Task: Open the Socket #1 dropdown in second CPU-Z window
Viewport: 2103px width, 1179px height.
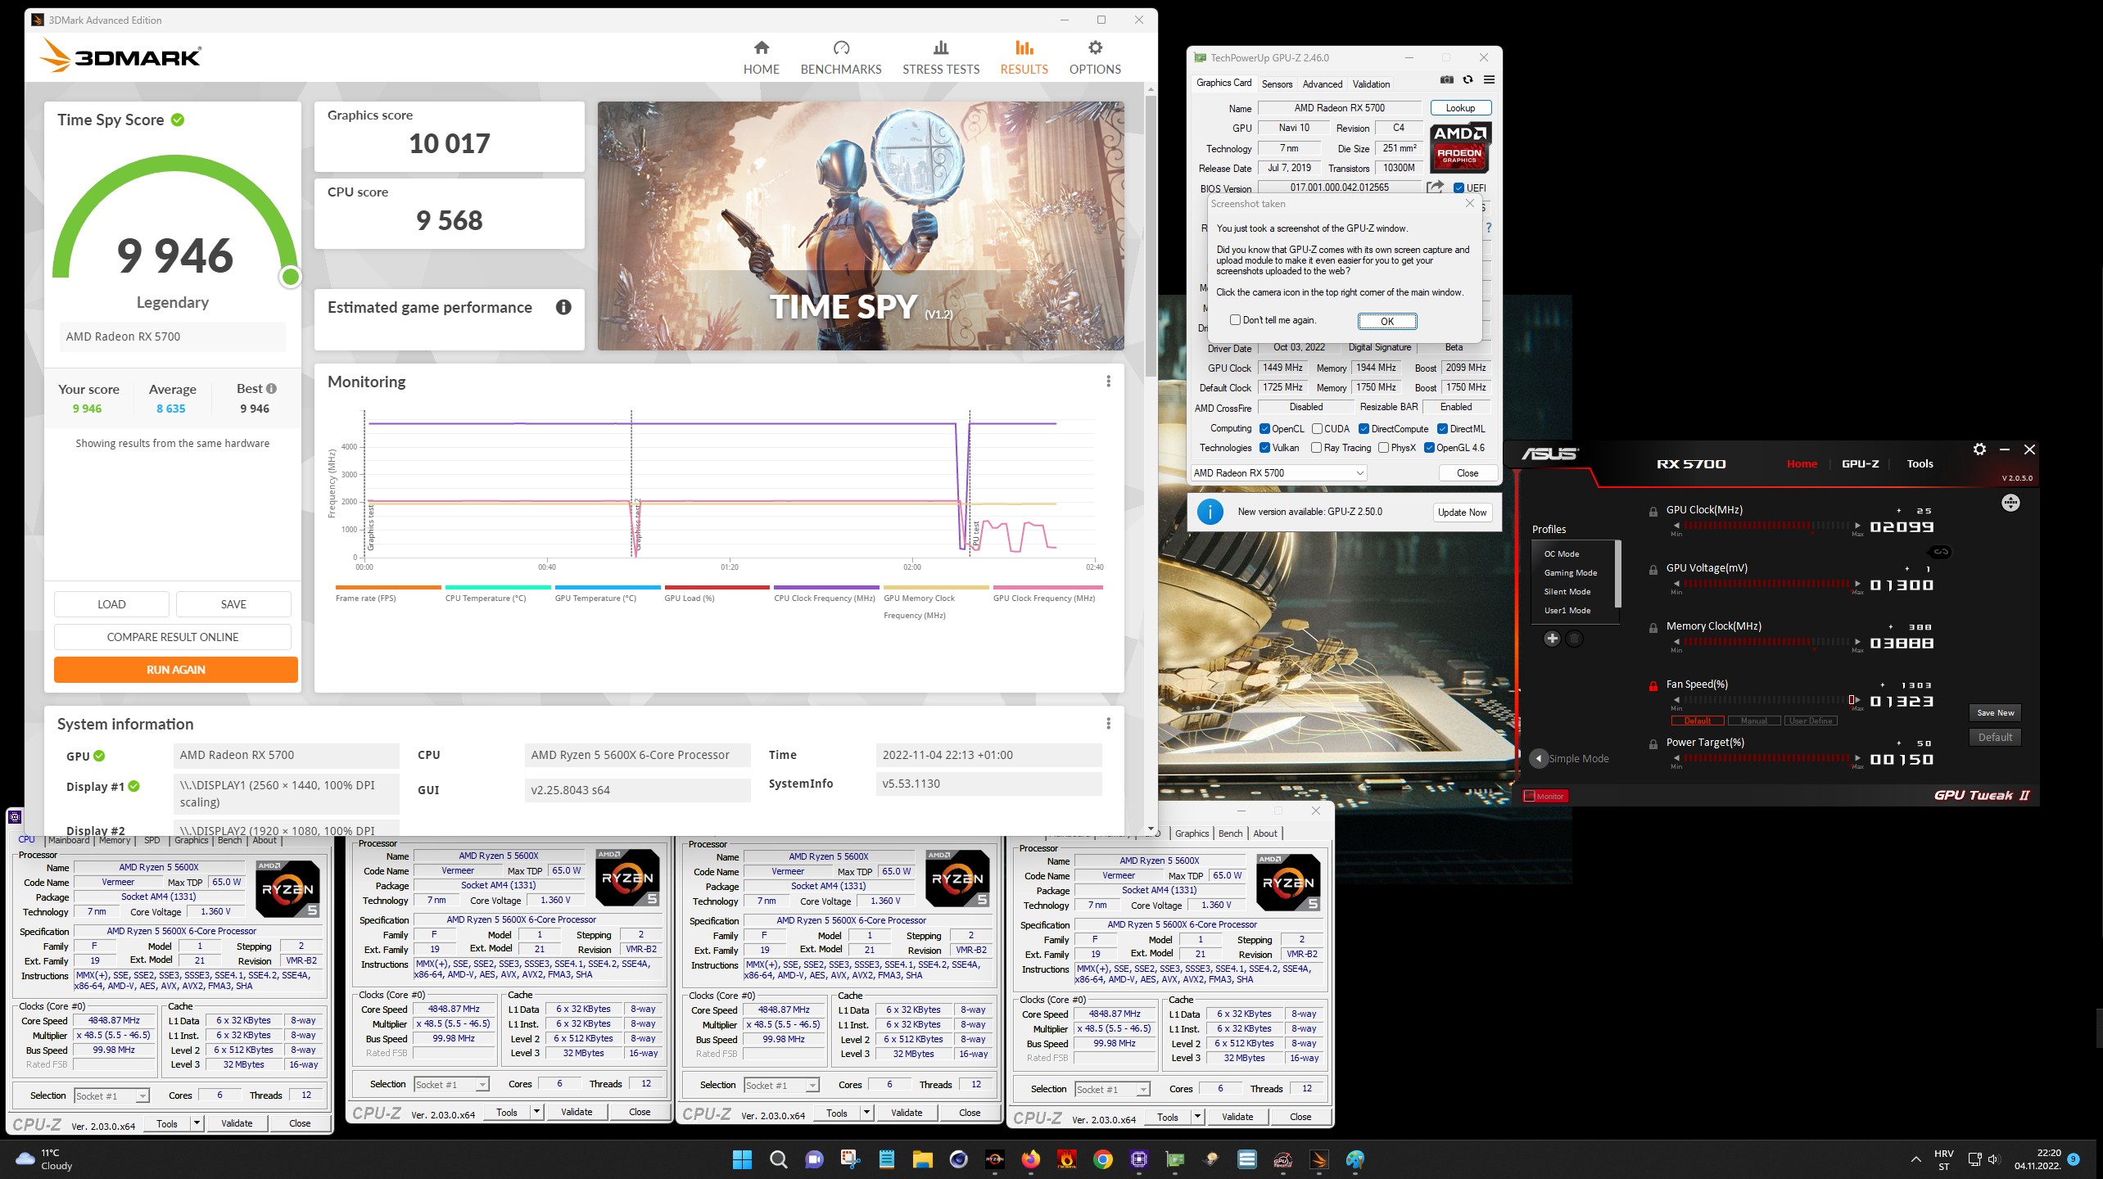Action: [451, 1085]
